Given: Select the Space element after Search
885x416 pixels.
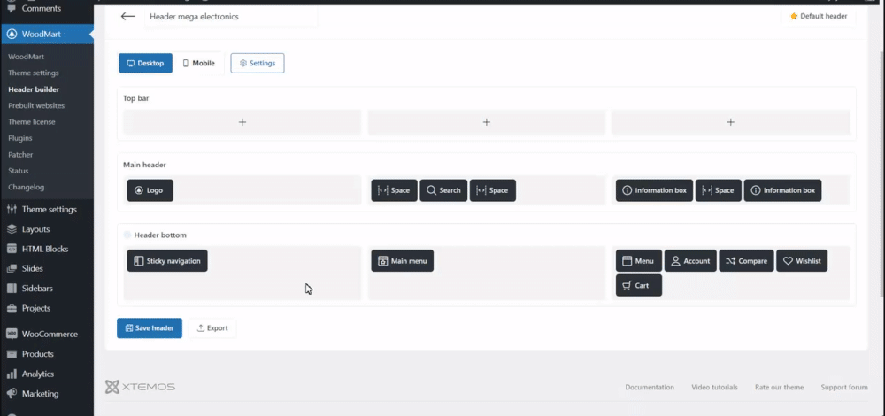Looking at the screenshot, I should pyautogui.click(x=493, y=190).
